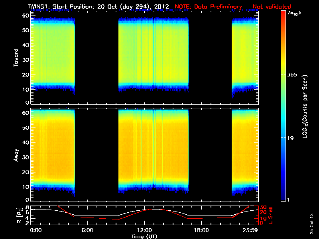Click the dark blue bottom of the colorbar
319x239 pixels.
coord(283,199)
